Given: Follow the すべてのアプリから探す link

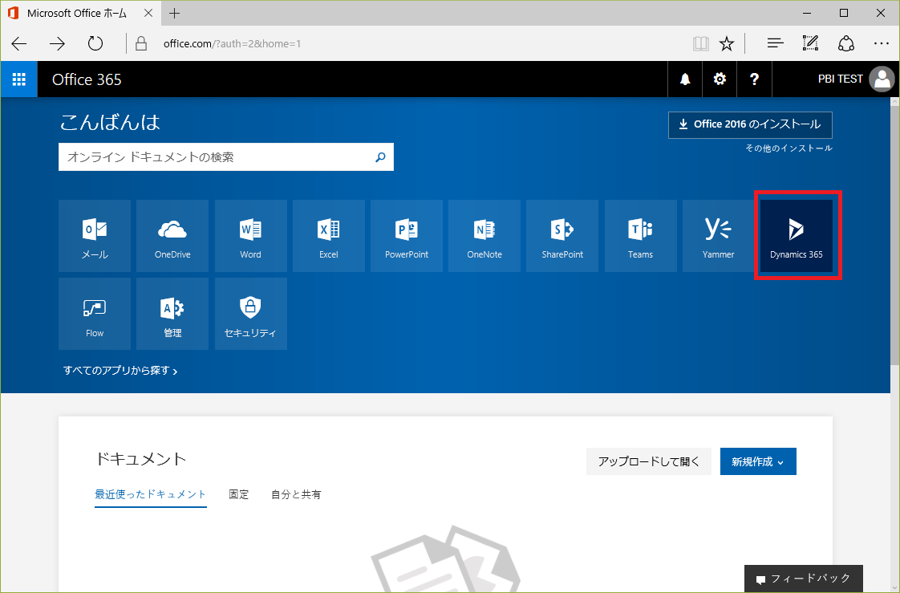Looking at the screenshot, I should click(120, 371).
